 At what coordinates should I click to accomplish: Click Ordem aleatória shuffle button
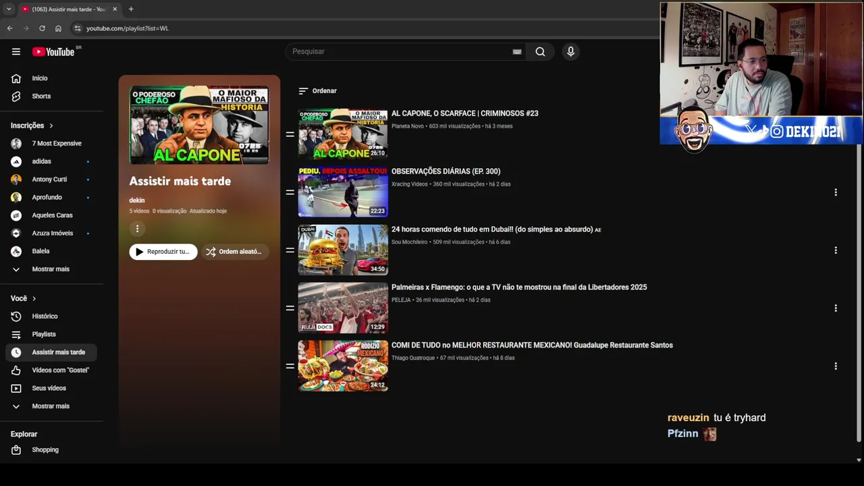coord(235,252)
